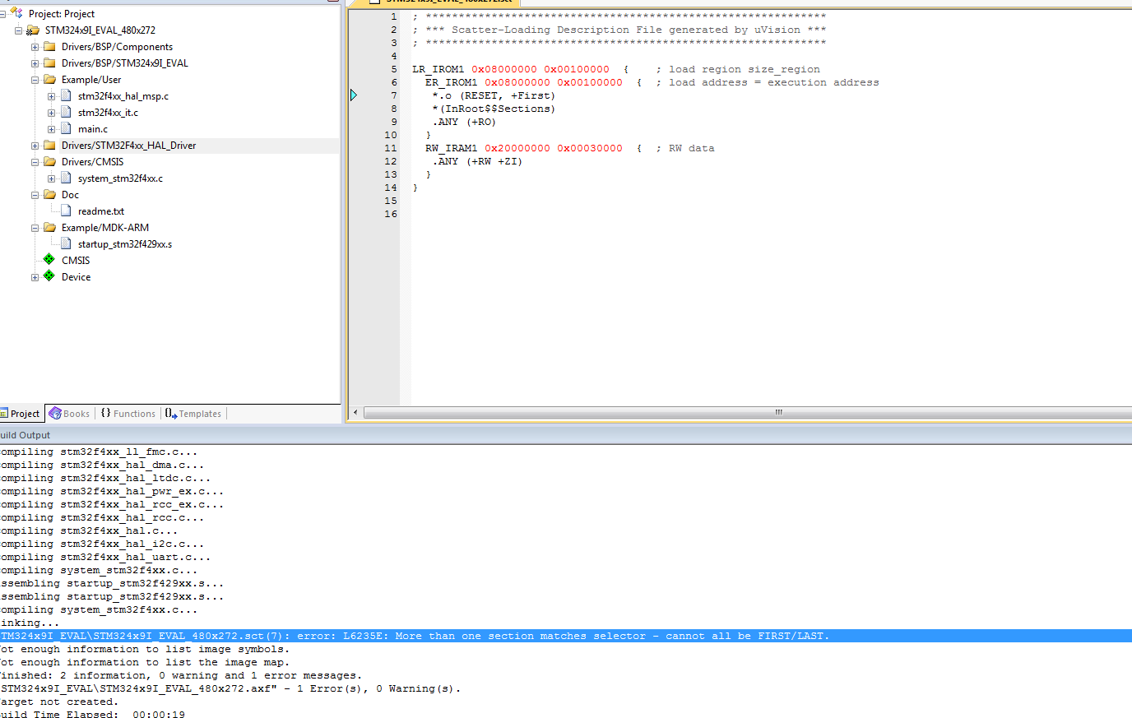Click the stm32f4xx_it.c file icon
Viewport: 1132px width, 718px height.
pos(66,113)
